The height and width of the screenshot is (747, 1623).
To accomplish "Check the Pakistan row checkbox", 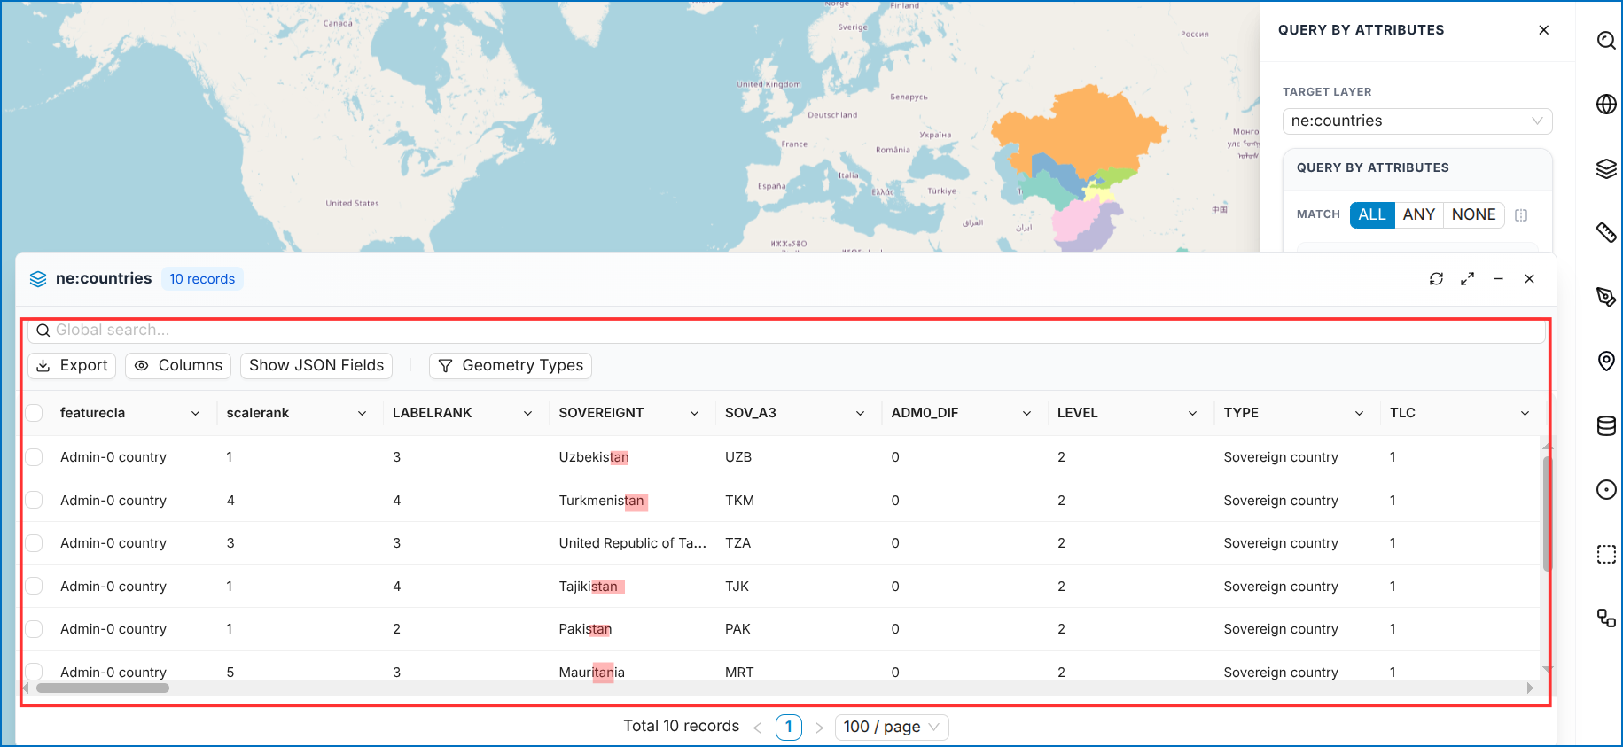I will tap(34, 629).
